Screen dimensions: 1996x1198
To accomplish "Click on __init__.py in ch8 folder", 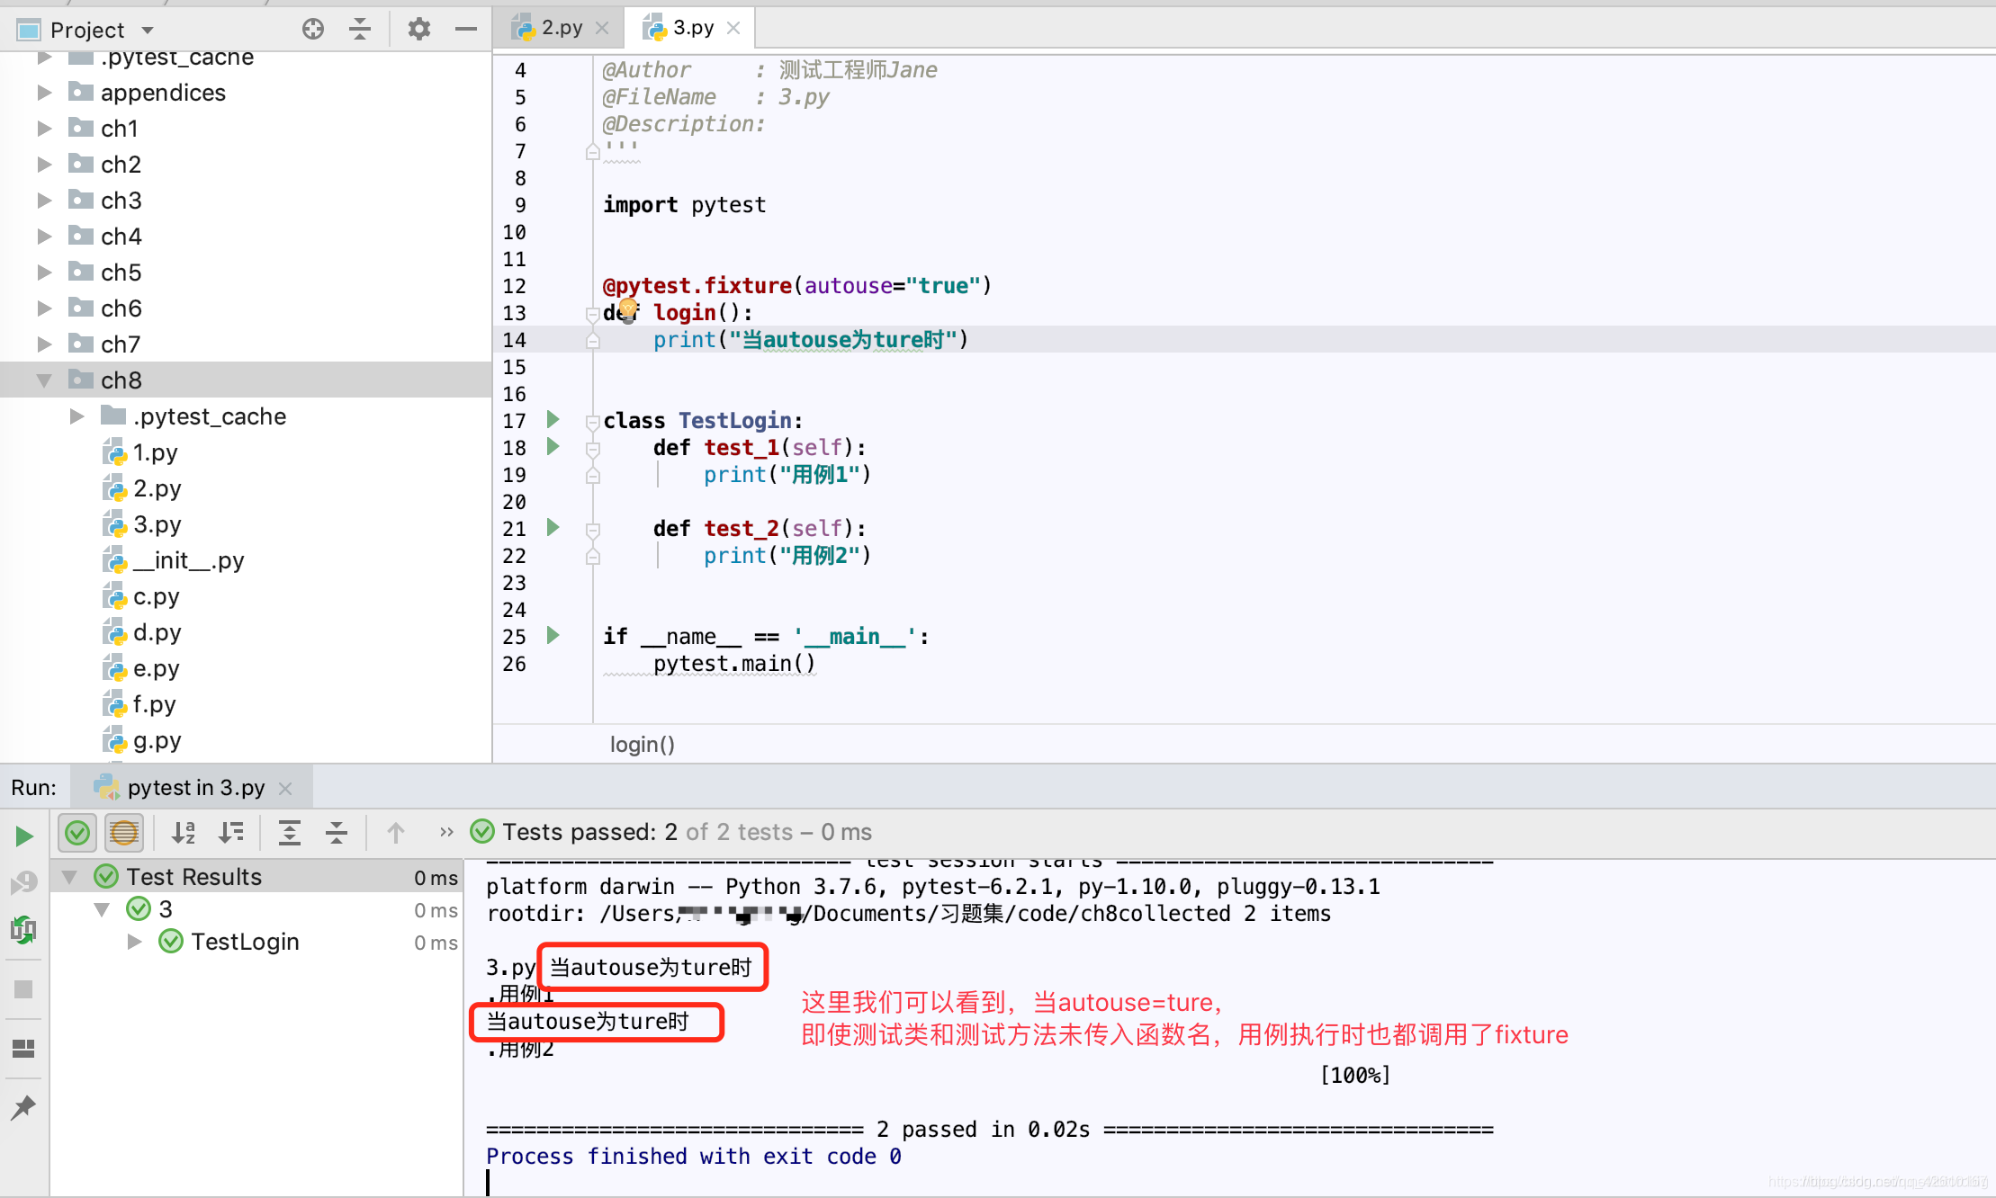I will pos(187,561).
